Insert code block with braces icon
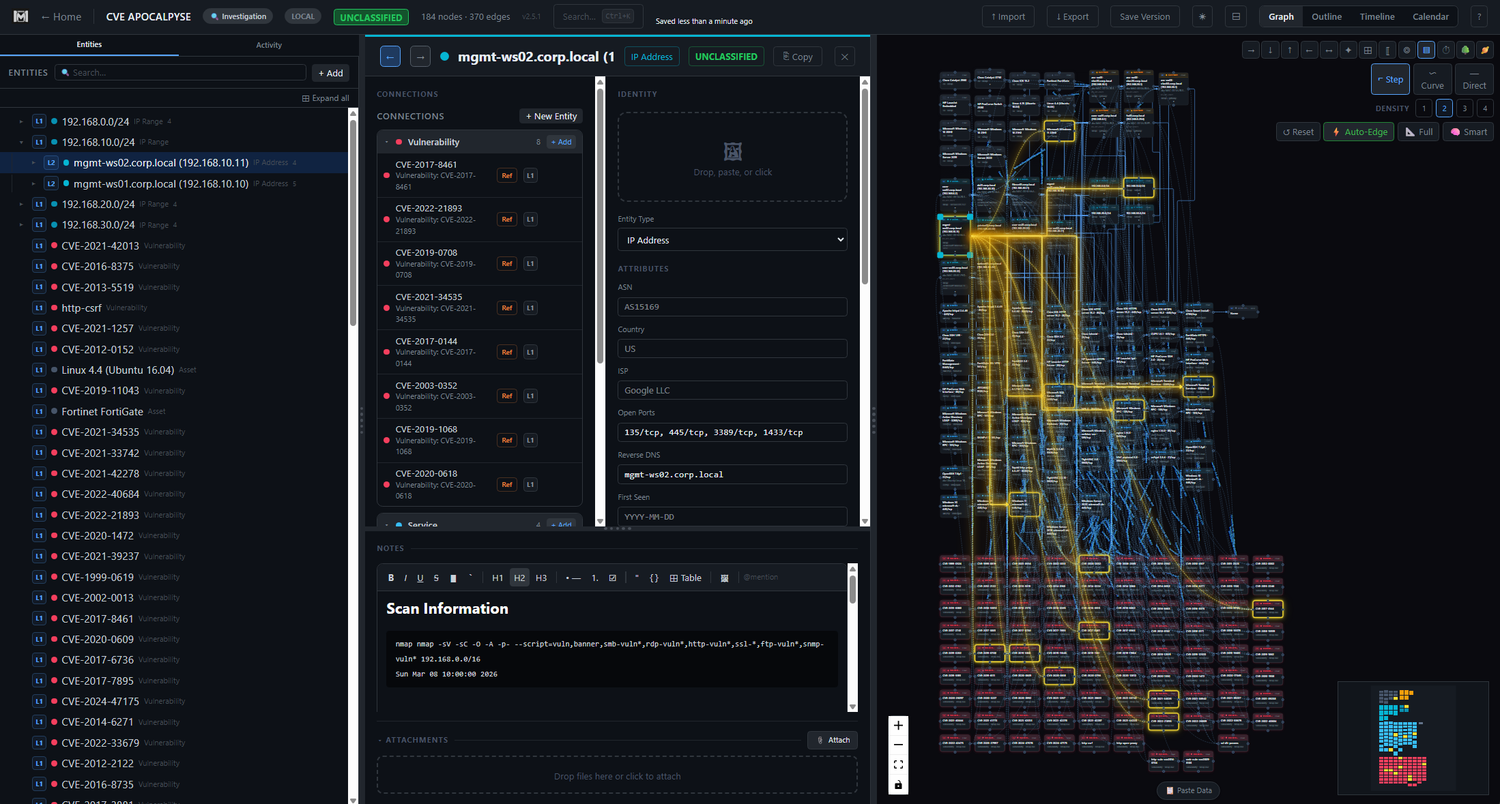 tap(654, 578)
